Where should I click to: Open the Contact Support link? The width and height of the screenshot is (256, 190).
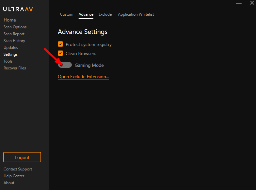click(18, 169)
